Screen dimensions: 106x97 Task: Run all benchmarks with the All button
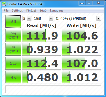[13, 22]
